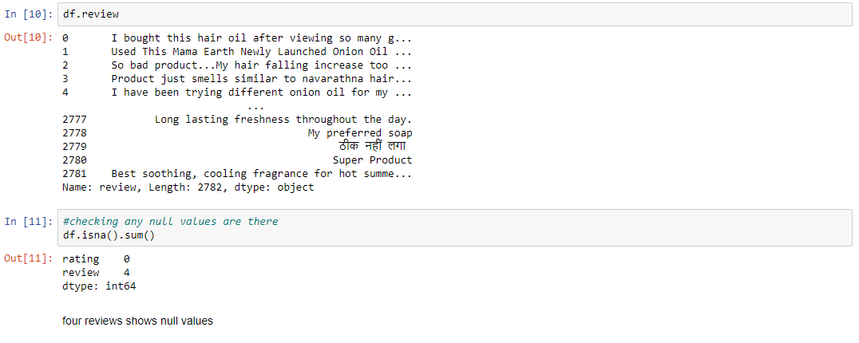Click the ellipsis truncation marker in output
The width and height of the screenshot is (859, 343).
tap(255, 107)
